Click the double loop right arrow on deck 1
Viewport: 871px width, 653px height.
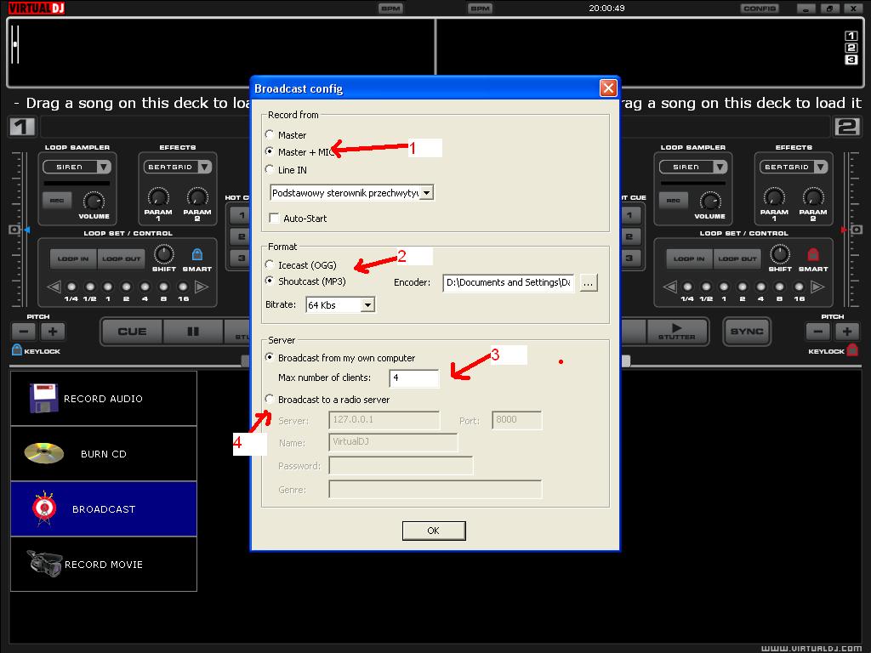pos(202,287)
